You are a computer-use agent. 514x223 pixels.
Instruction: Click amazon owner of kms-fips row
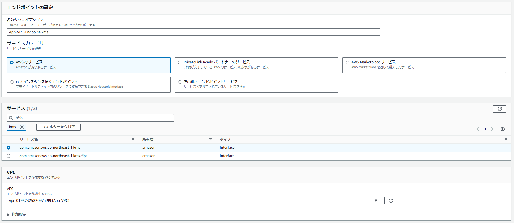pyautogui.click(x=149, y=156)
